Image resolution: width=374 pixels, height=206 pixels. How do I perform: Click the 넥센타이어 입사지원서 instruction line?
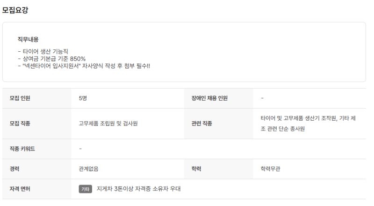click(84, 66)
